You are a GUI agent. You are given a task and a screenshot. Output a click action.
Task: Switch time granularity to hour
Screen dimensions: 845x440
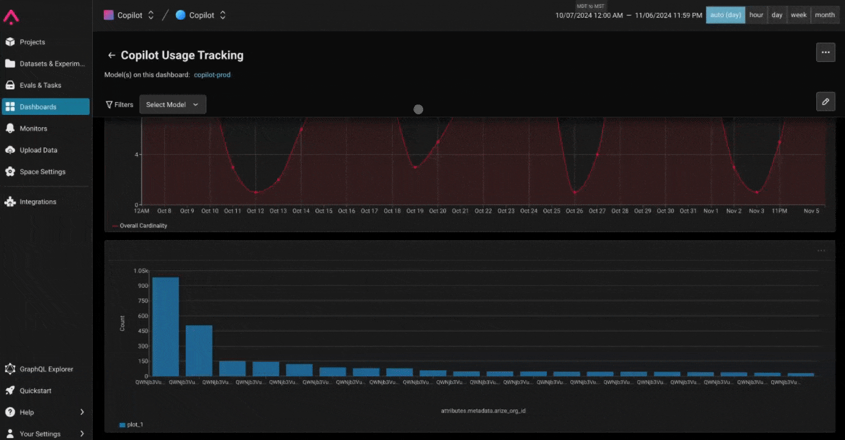(756, 15)
